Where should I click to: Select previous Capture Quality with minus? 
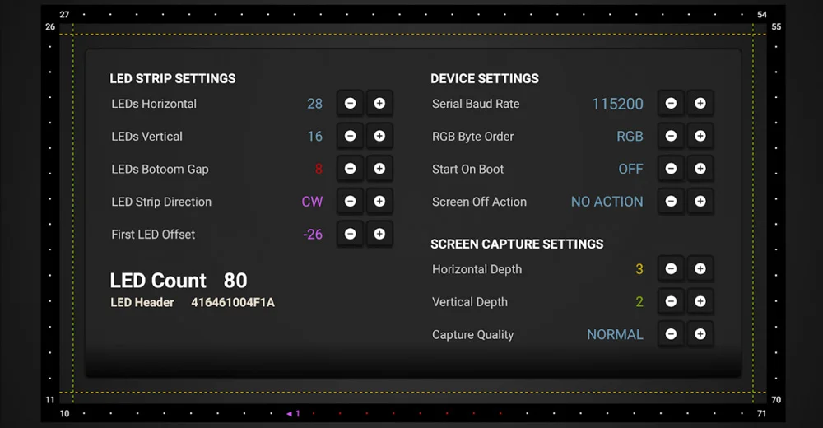[x=671, y=334]
